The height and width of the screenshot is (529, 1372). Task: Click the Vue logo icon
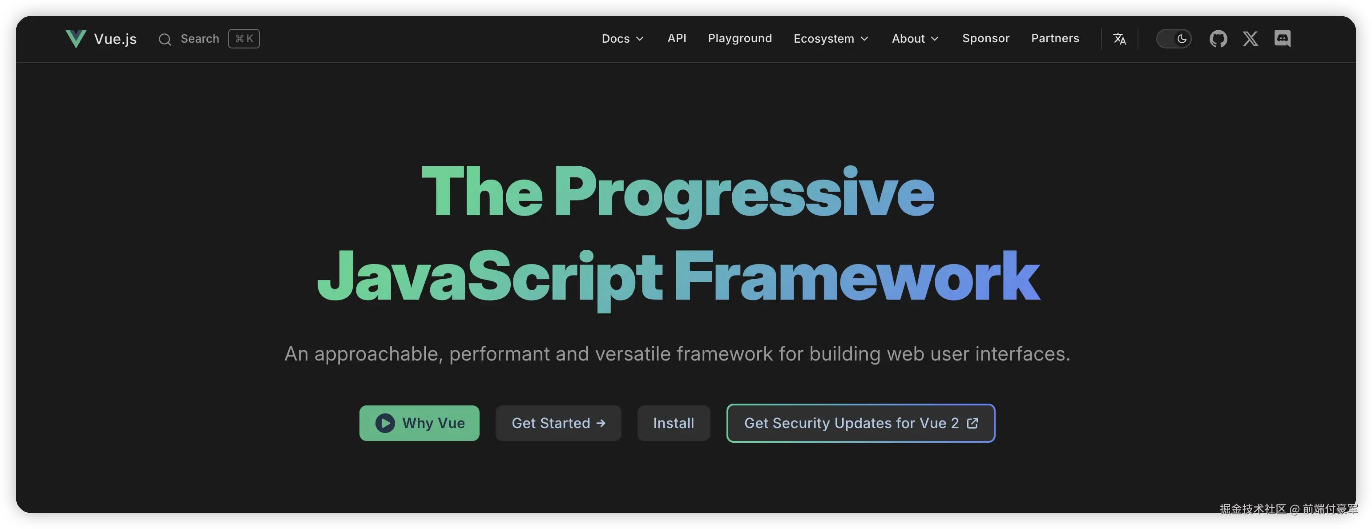[76, 38]
